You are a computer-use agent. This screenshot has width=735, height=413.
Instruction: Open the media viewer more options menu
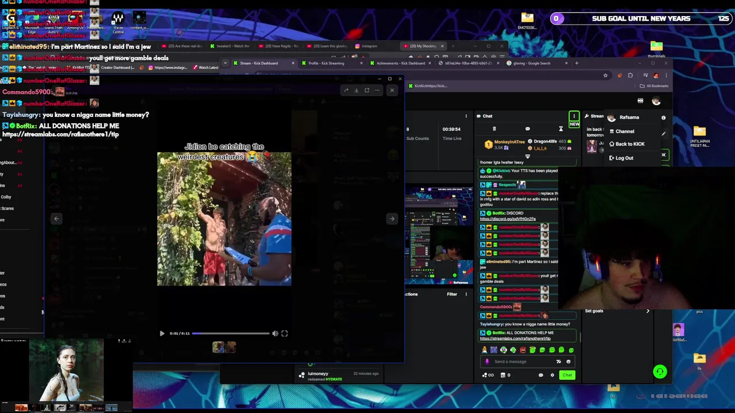pyautogui.click(x=377, y=90)
